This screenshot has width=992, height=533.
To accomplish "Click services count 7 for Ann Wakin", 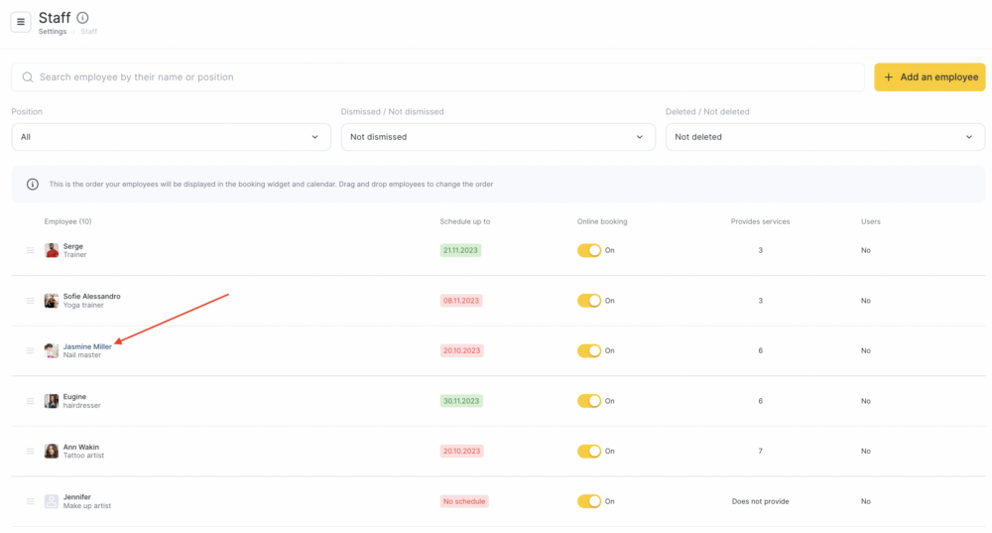I will click(761, 452).
